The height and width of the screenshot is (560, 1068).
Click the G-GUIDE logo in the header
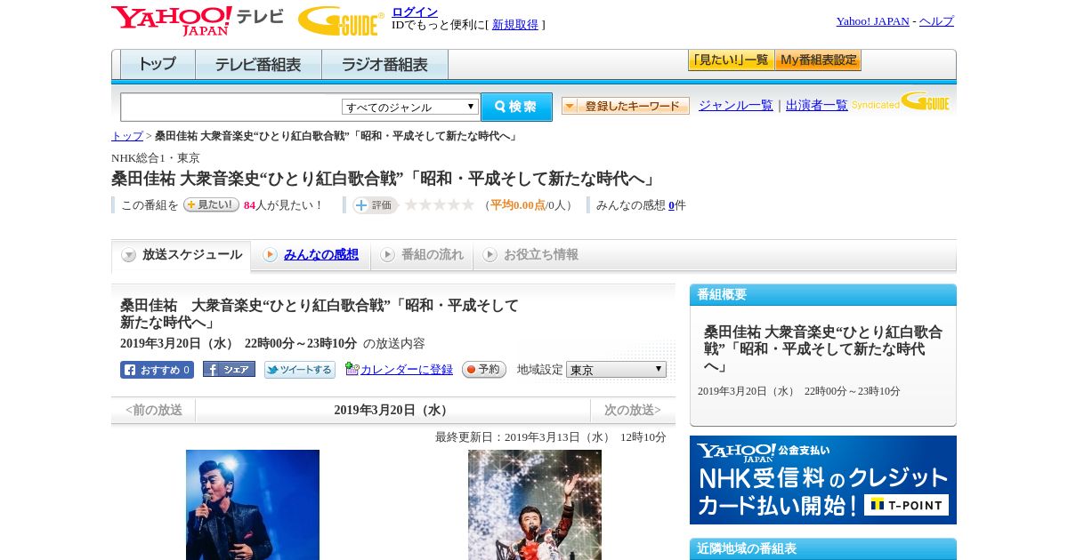341,20
